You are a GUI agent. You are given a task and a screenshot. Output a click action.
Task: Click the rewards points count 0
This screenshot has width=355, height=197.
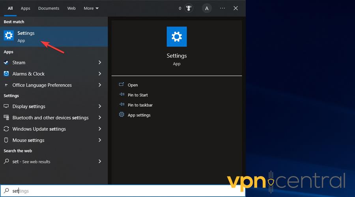[180, 8]
